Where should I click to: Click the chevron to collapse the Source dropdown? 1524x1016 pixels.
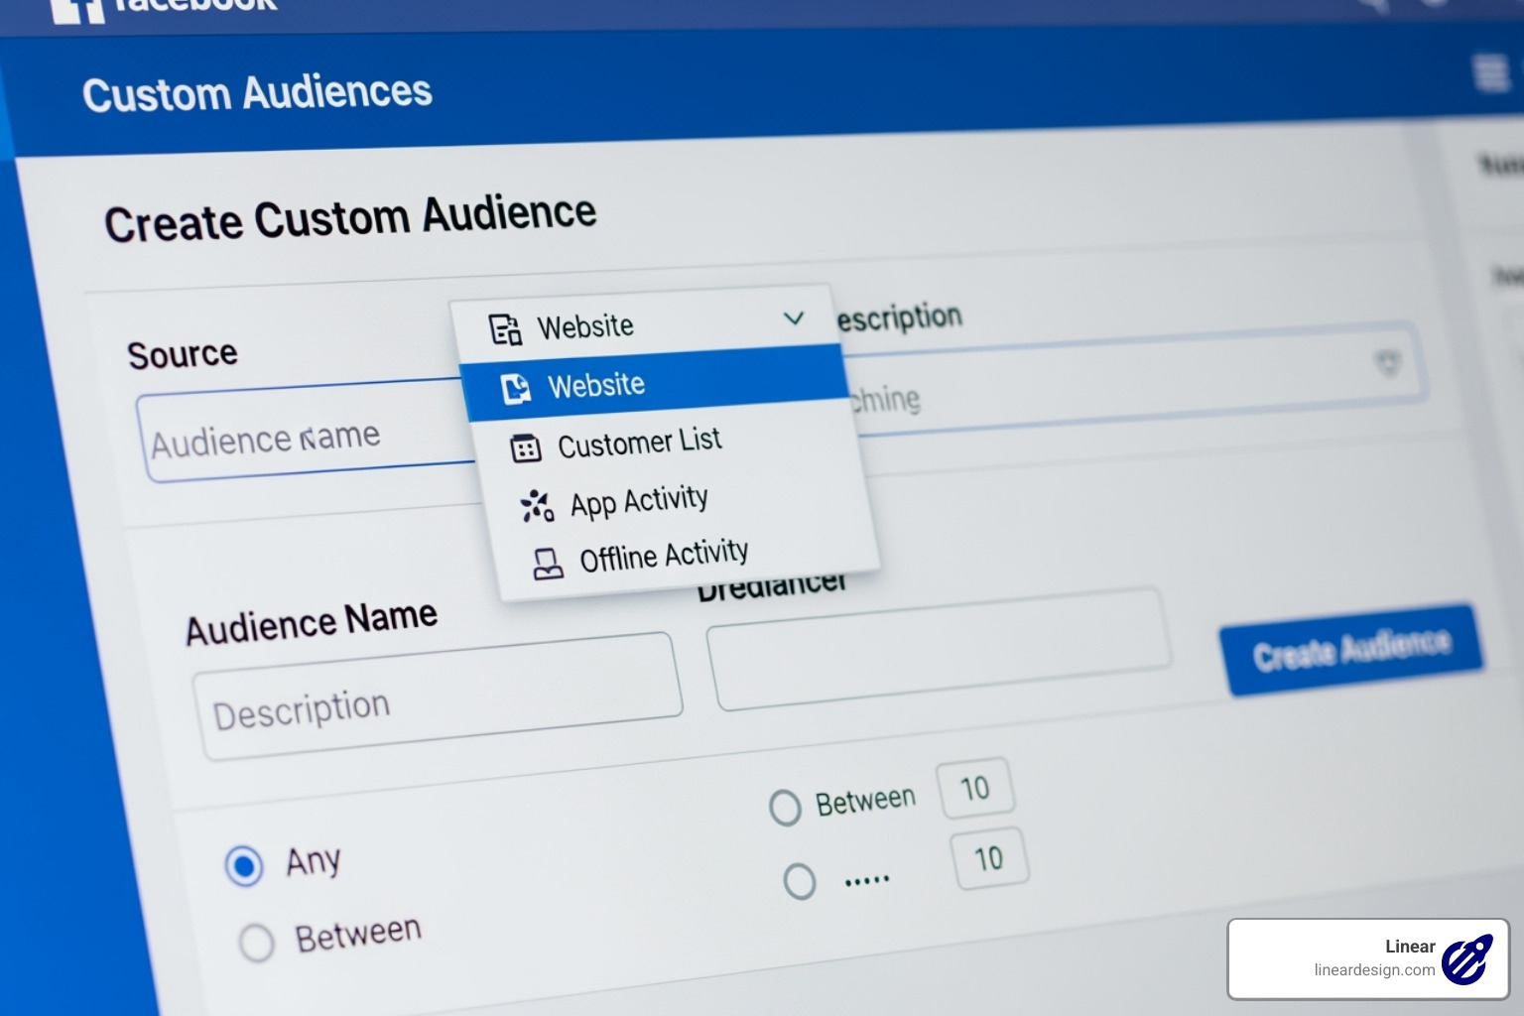tap(793, 319)
